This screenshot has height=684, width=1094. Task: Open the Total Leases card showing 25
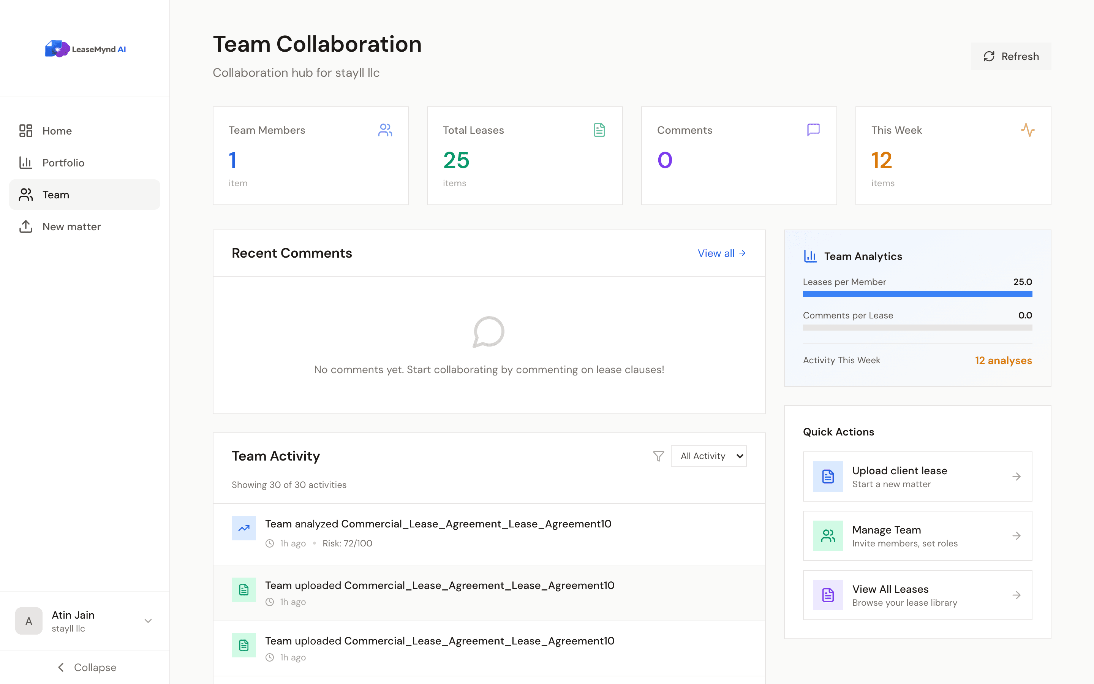point(525,156)
